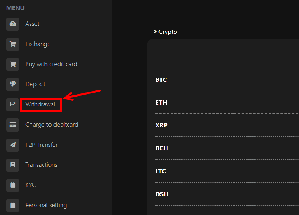Expand the Crypto section chevron
Viewport: 299px width, 215px height.
pos(155,32)
